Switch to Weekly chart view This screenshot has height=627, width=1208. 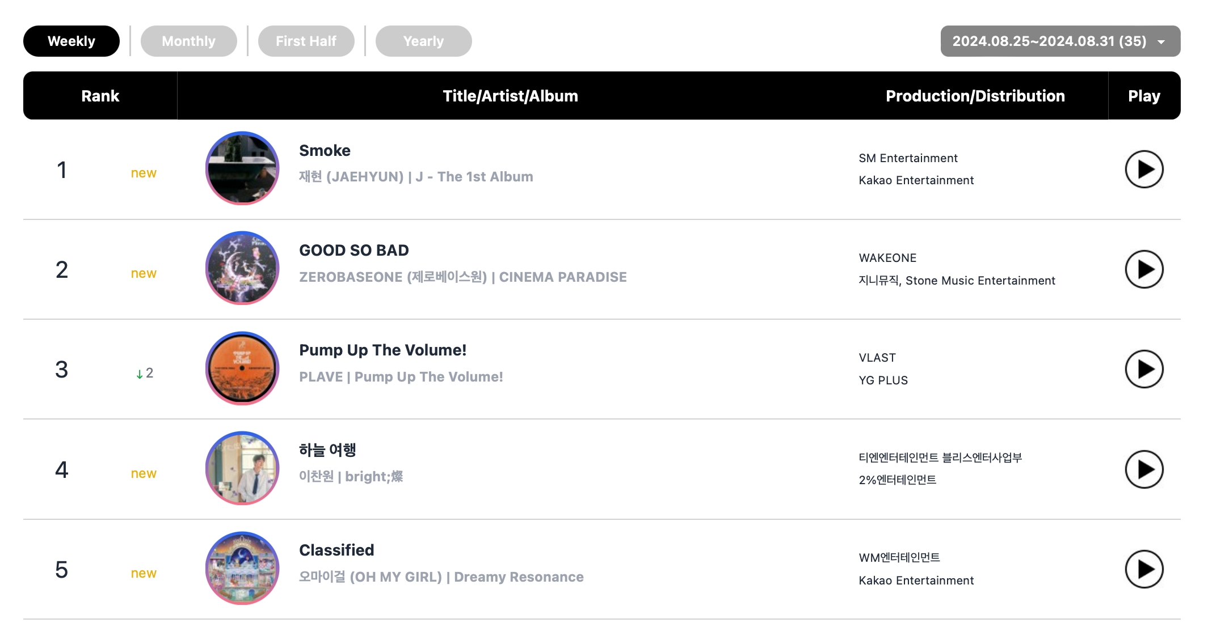click(x=71, y=41)
